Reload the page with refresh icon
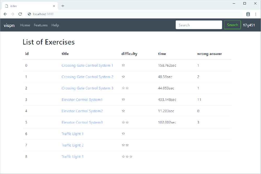This screenshot has height=174, width=261. pos(20,14)
